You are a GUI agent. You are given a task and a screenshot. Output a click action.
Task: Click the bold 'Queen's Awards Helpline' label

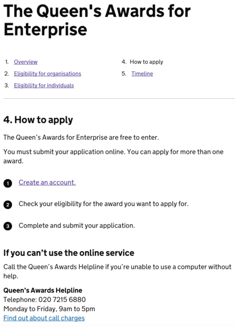tap(43, 290)
